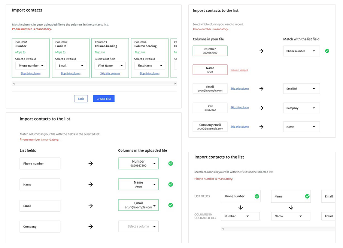
Task: Click green checkmark beside arun@example.com dropdown
Action: [171, 205]
